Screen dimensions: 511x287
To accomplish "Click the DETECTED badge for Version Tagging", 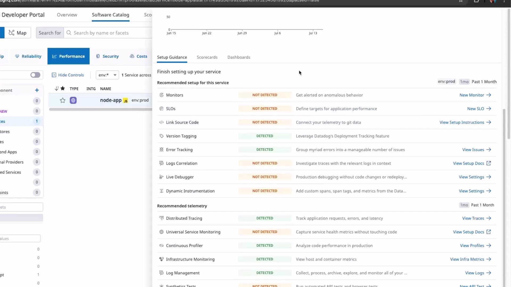I will pos(265,136).
